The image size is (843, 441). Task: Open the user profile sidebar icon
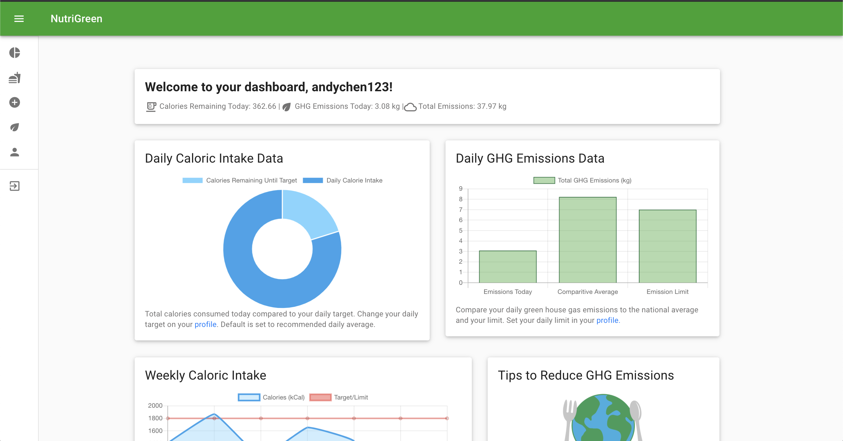click(x=15, y=152)
